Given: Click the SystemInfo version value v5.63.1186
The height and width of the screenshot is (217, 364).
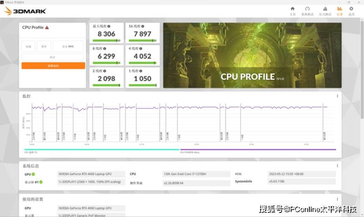Looking at the screenshot, I should coord(301,181).
